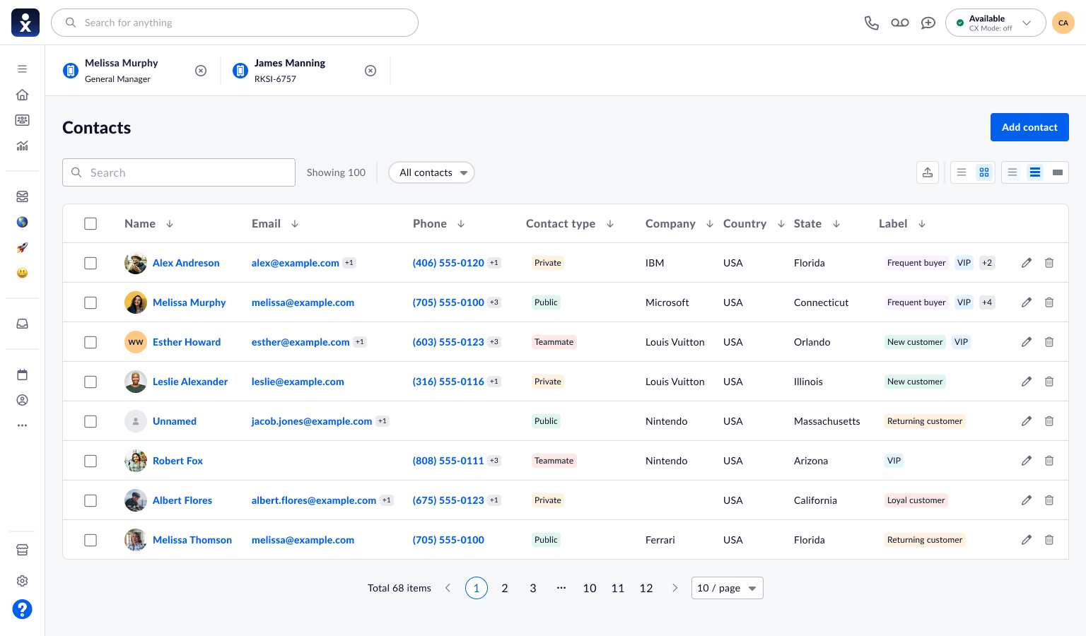Delete the Melissa Thomson contact row
Image resolution: width=1086 pixels, height=636 pixels.
[1049, 540]
